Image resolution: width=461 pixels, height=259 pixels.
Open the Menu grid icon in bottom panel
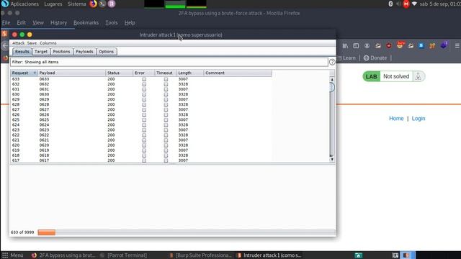click(5, 255)
